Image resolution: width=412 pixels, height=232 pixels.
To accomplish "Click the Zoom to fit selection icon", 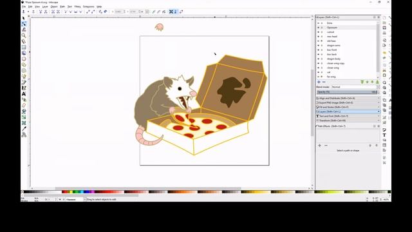I will [384, 82].
